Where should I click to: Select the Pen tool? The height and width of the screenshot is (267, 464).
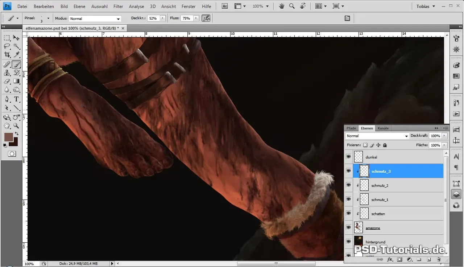7,99
